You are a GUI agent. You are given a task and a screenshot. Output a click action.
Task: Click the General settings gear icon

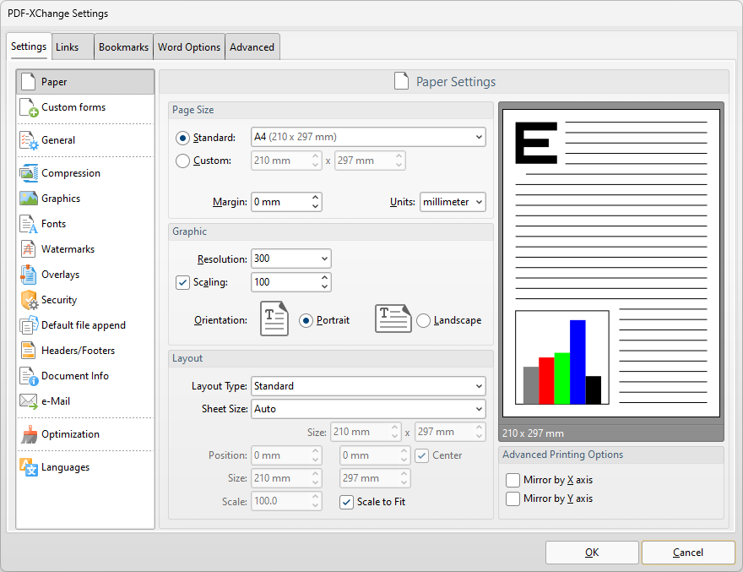[x=29, y=140]
